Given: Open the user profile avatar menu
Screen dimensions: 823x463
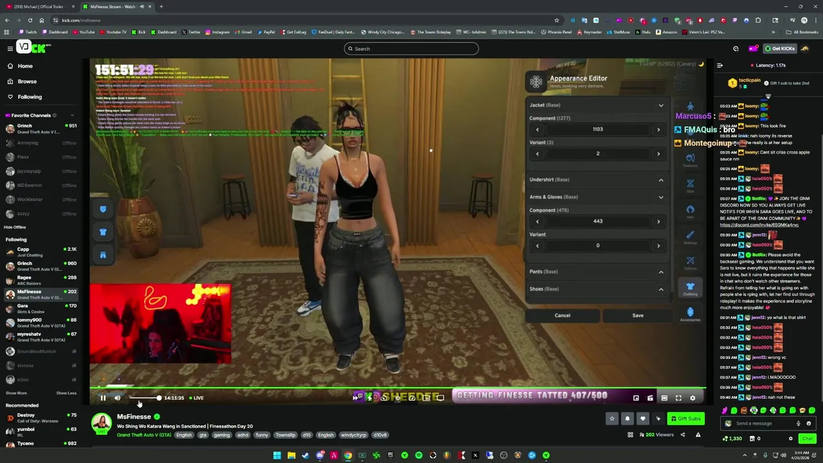Looking at the screenshot, I should (x=805, y=48).
